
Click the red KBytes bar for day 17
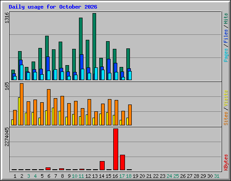click(122, 162)
